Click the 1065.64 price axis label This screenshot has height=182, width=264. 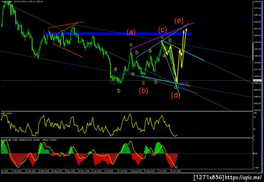[257, 90]
